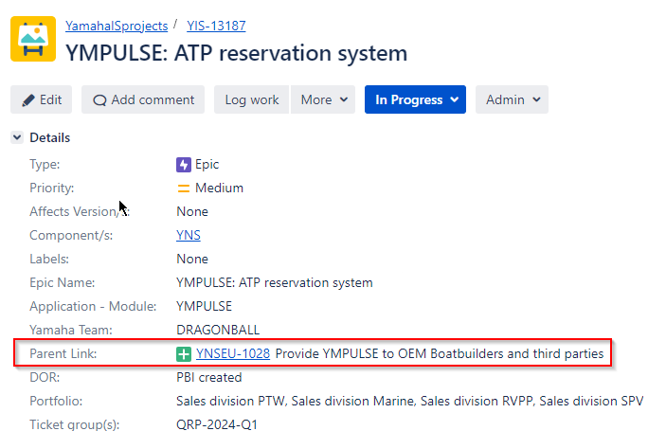Click the YamahaISprojects project avatar icon

click(x=33, y=39)
